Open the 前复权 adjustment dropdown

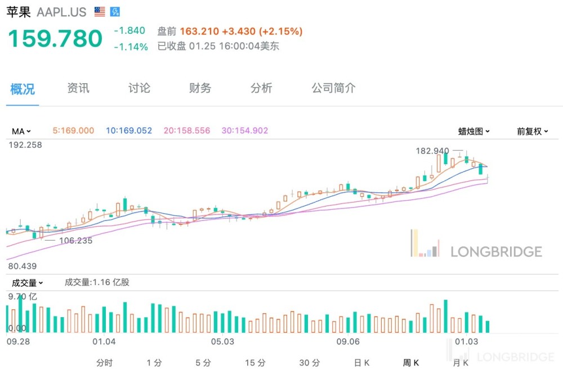532,131
